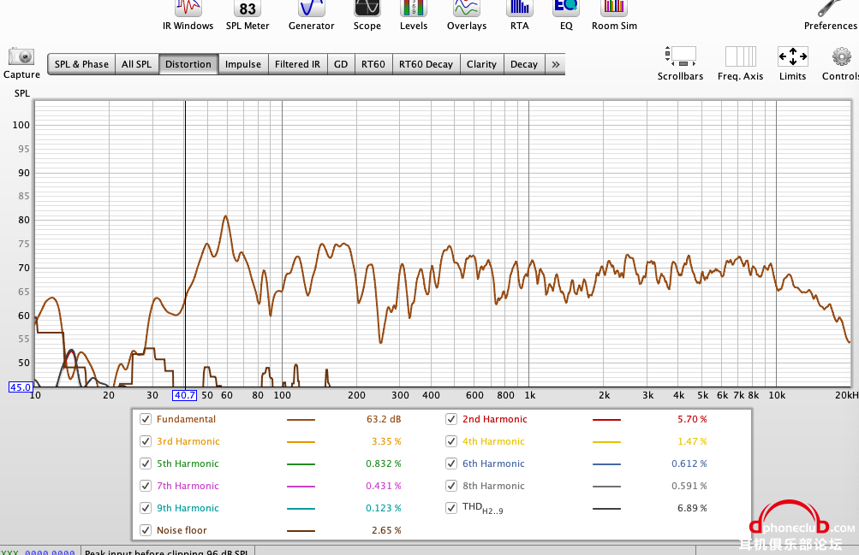Image resolution: width=859 pixels, height=555 pixels.
Task: Open the IR Windows tool
Action: (x=188, y=15)
